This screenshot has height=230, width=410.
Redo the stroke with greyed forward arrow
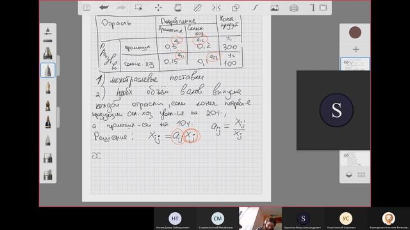coord(121,8)
